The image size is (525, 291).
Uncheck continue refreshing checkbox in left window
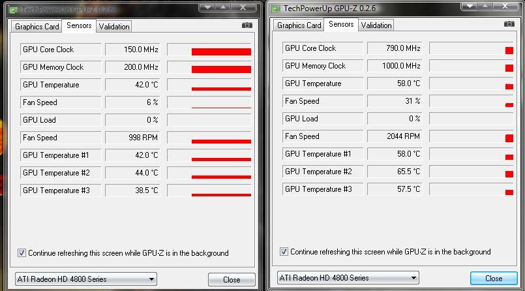point(22,253)
